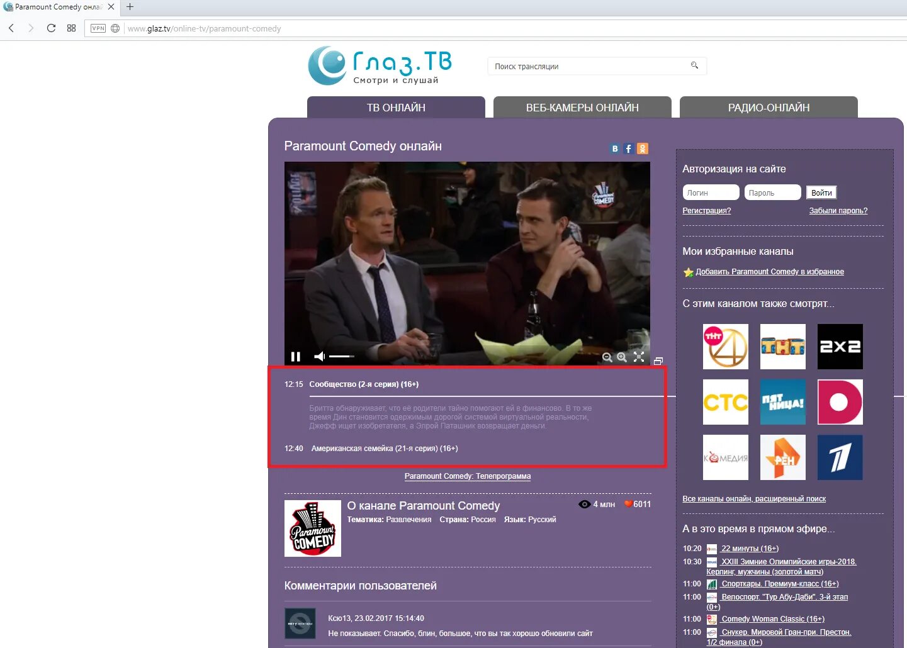Viewport: 907px width, 648px height.
Task: Open the ВЕБ-КАМЕРЫ ОНЛАЙН tab
Action: [582, 108]
